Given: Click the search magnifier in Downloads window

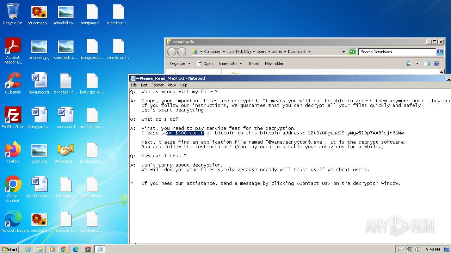Looking at the screenshot, I should (440, 52).
